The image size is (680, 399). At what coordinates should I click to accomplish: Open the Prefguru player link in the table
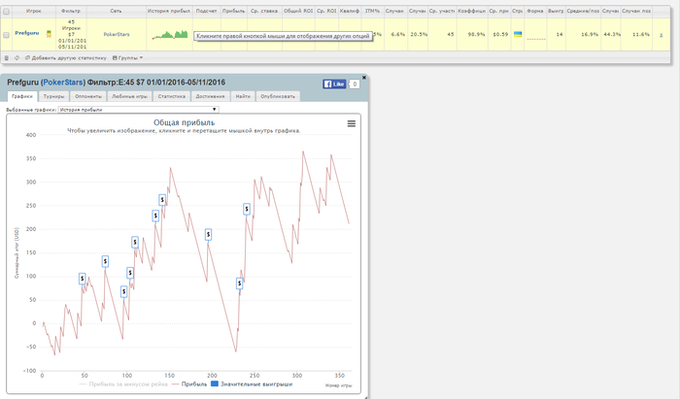[x=27, y=33]
